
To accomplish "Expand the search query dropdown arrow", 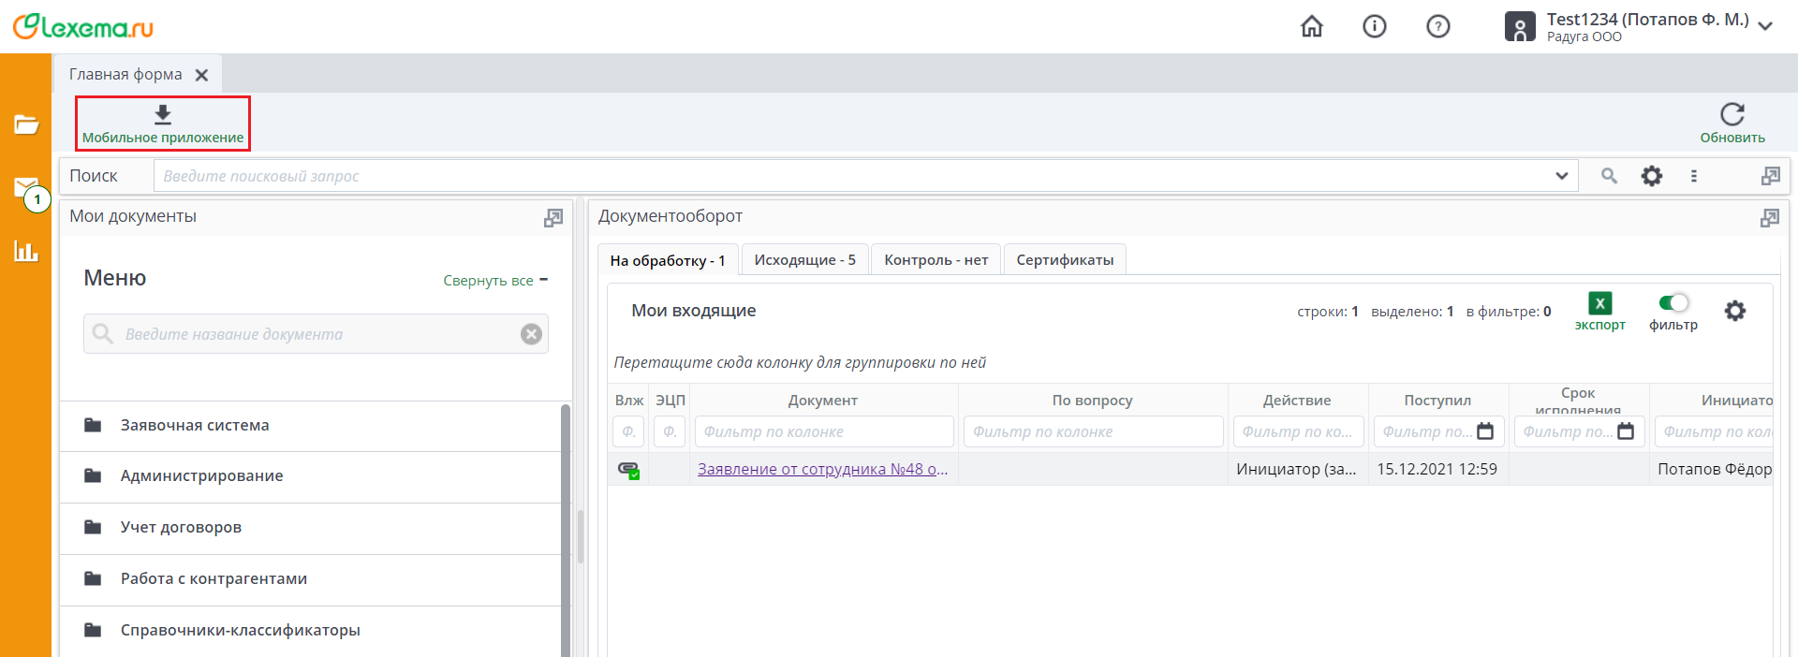I will (1561, 176).
